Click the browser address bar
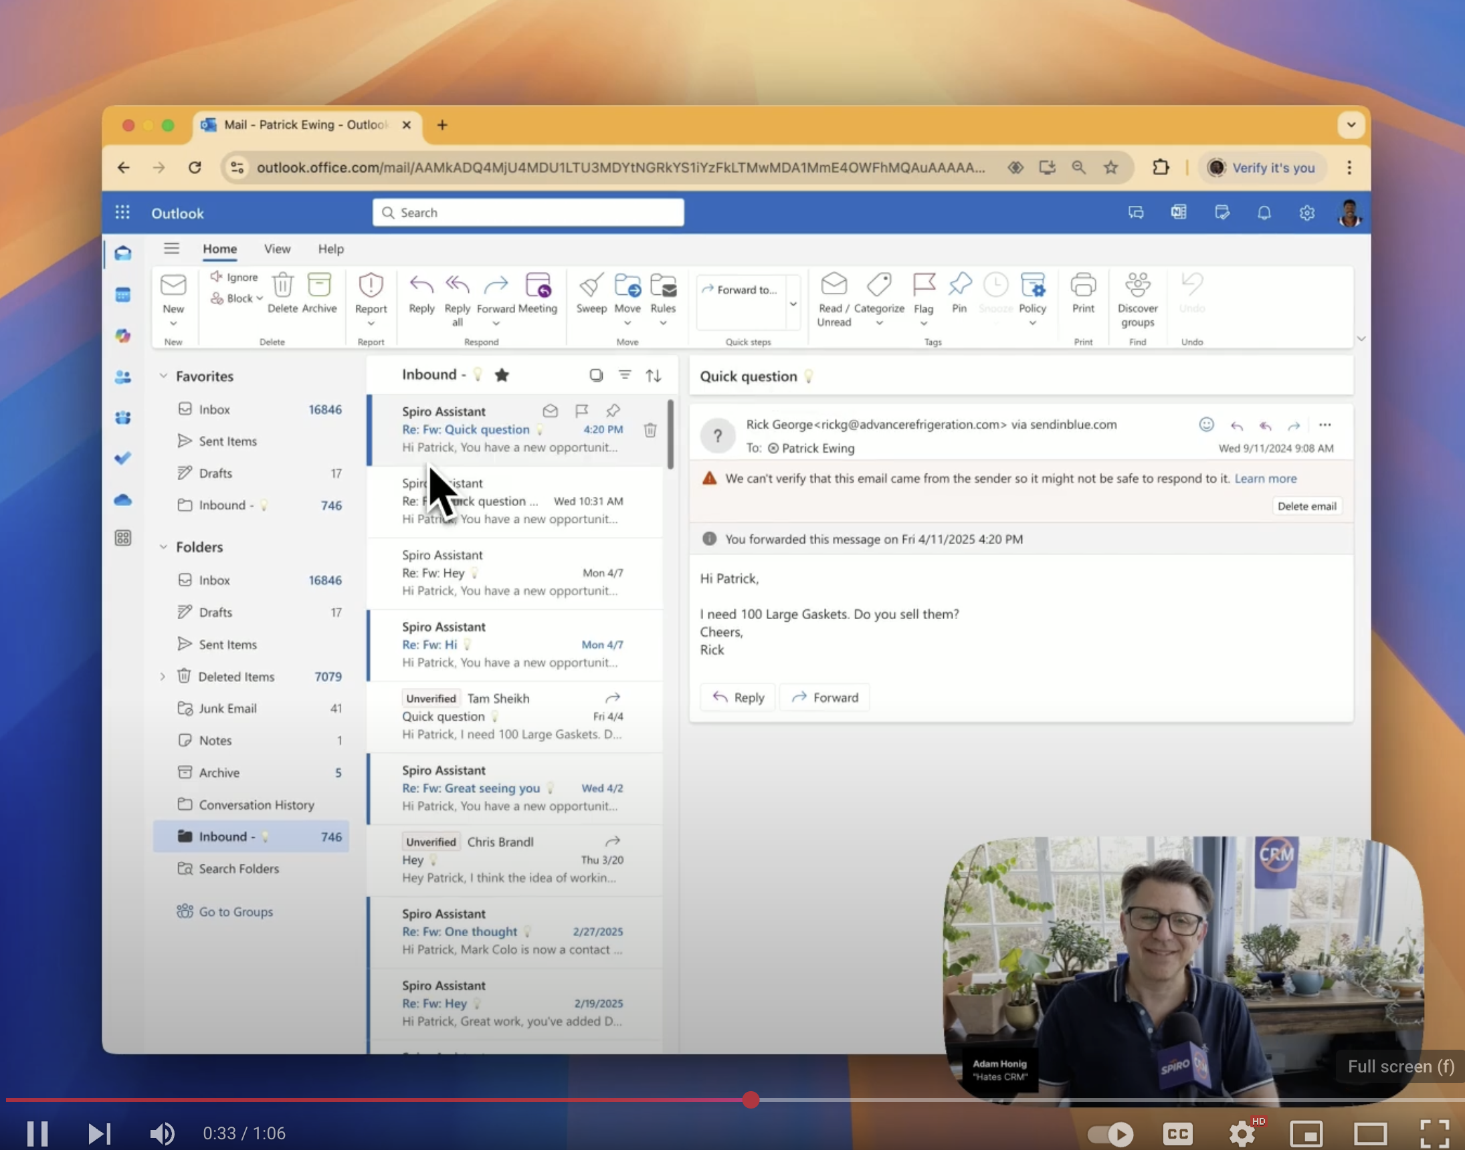This screenshot has height=1150, width=1465. point(619,168)
